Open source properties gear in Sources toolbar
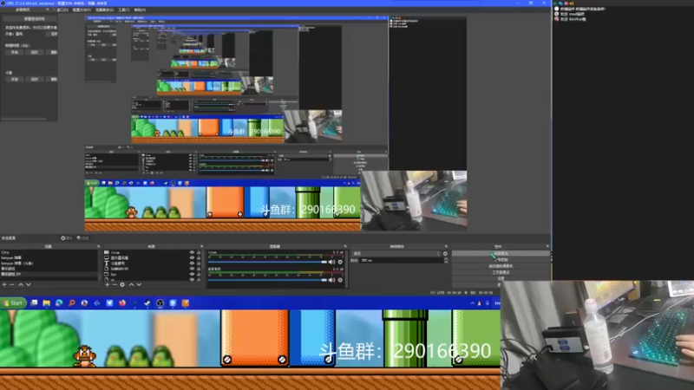The height and width of the screenshot is (390, 694). coord(122,285)
